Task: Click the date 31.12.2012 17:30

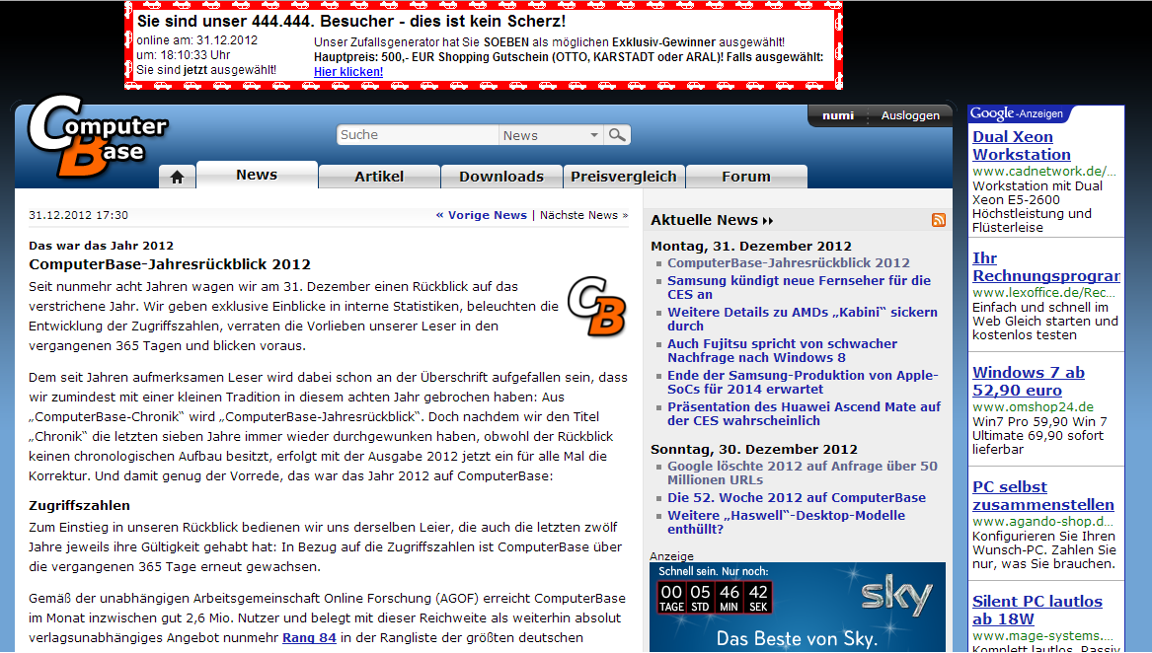Action: pyautogui.click(x=79, y=215)
